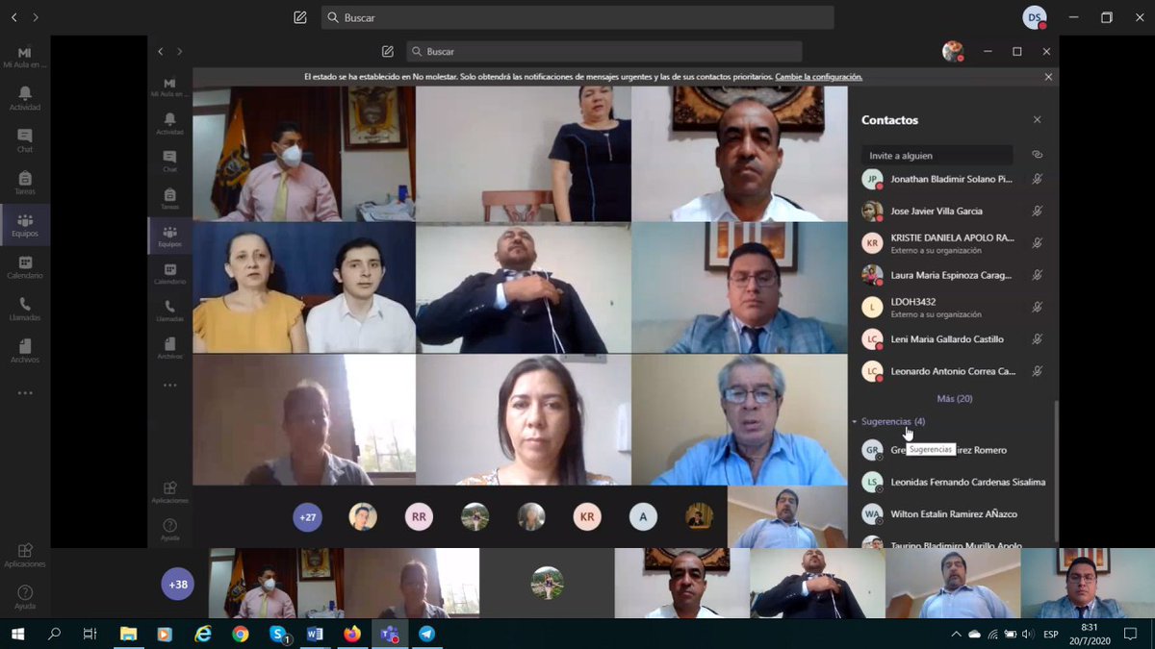Go back with inner window's back arrow
Viewport: 1155px width, 649px height.
[161, 51]
